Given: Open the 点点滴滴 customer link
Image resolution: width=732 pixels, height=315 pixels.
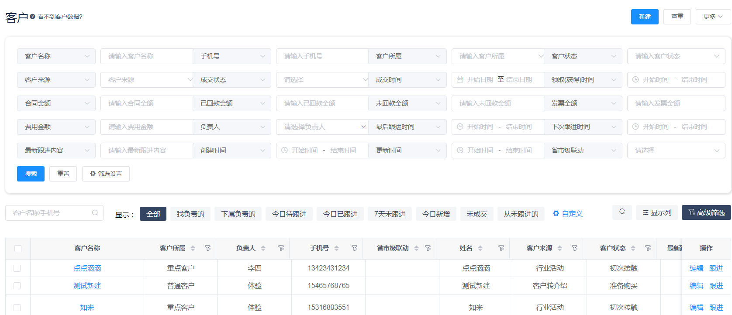Looking at the screenshot, I should tap(87, 268).
